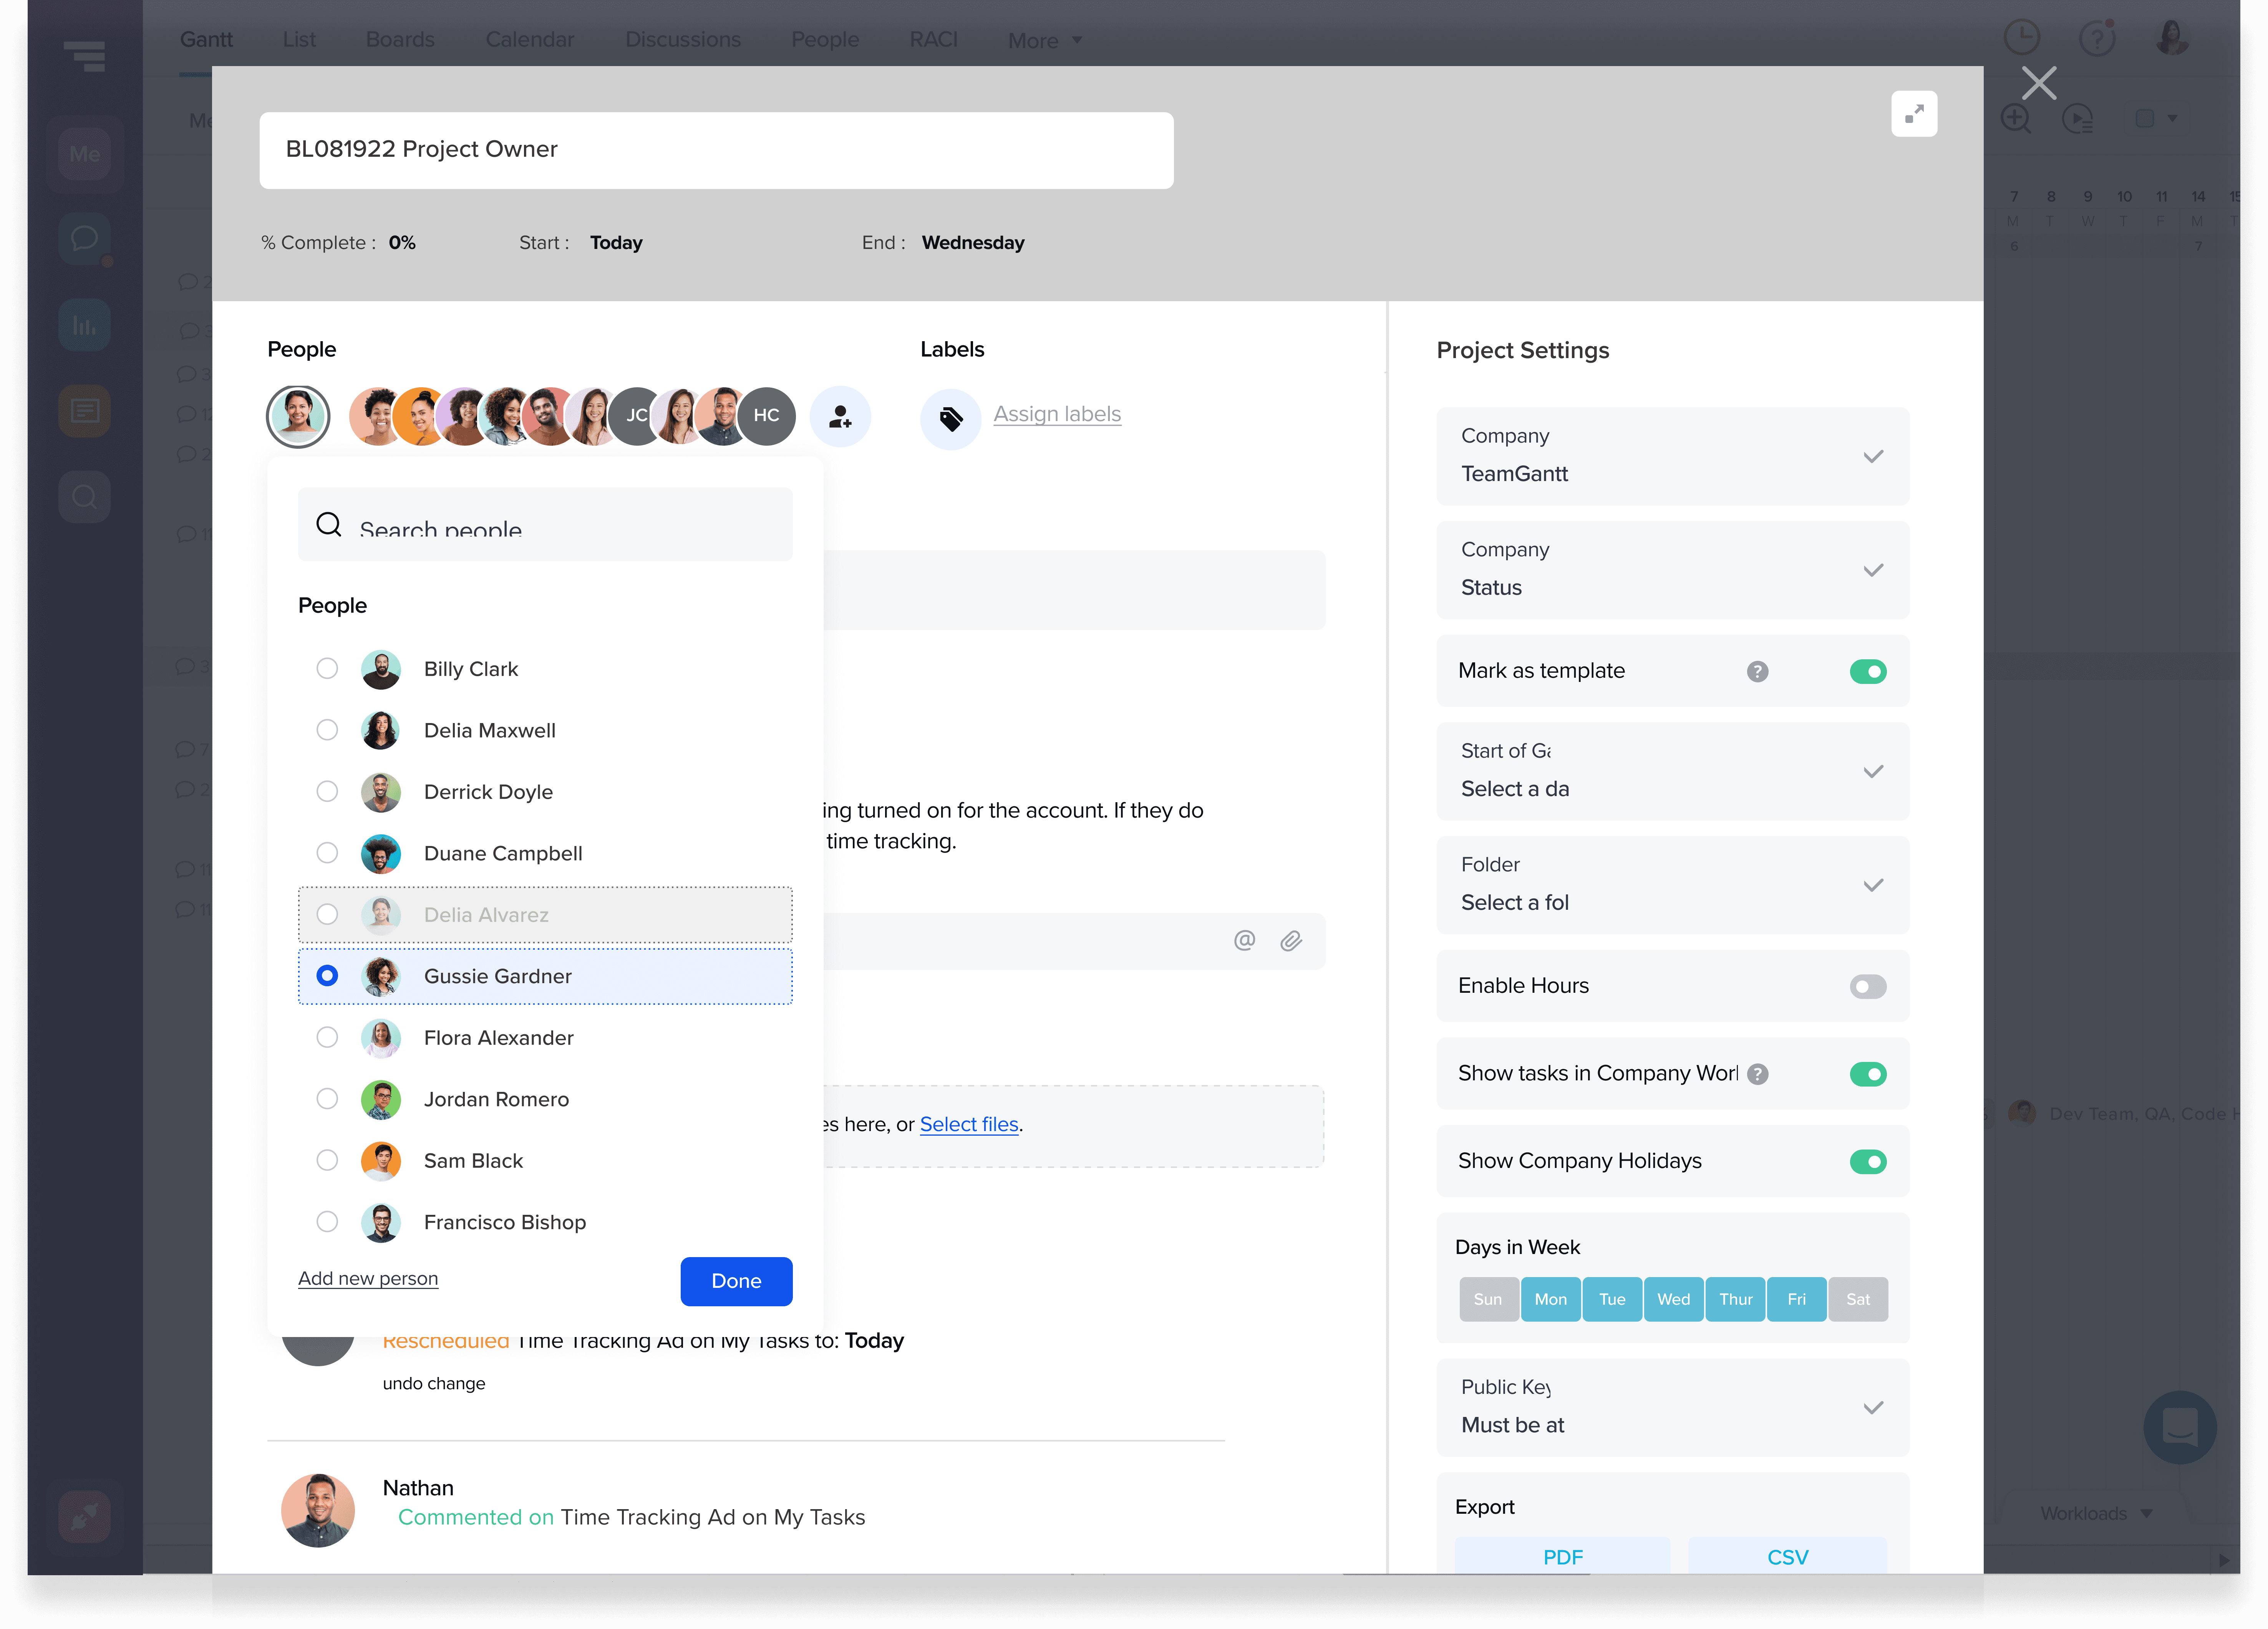
Task: Click search magnifier in Search people
Action: [329, 524]
